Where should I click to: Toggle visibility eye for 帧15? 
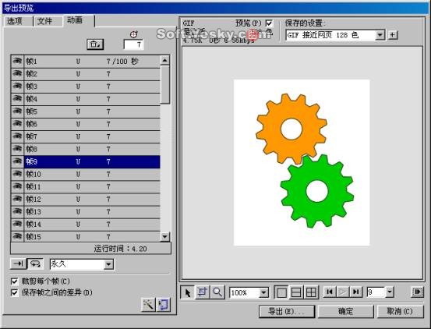17,236
